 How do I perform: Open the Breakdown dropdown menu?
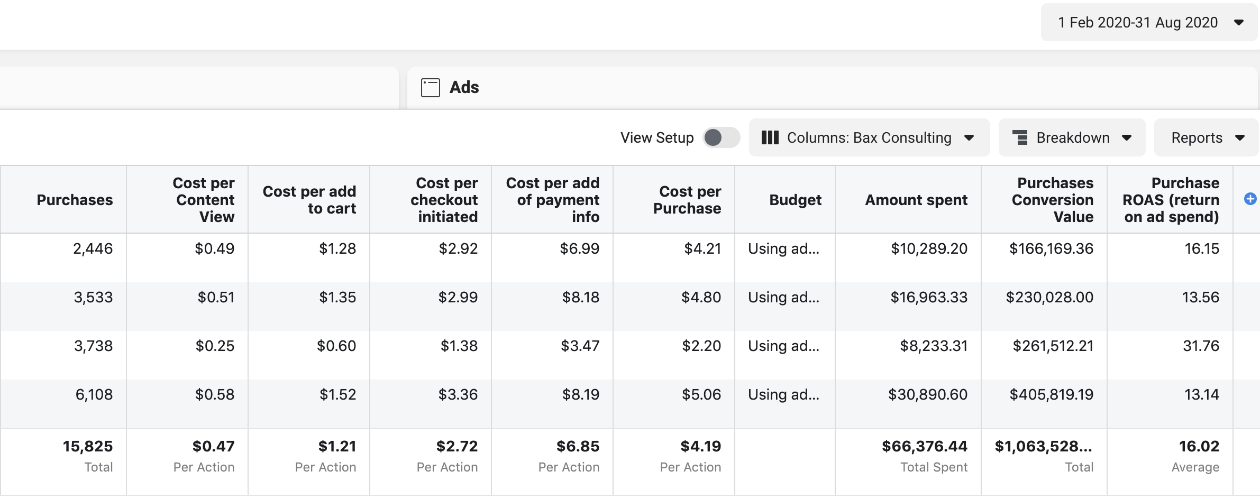click(x=1126, y=138)
